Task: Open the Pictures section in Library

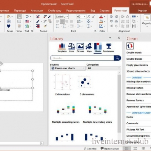Action: tap(80, 48)
